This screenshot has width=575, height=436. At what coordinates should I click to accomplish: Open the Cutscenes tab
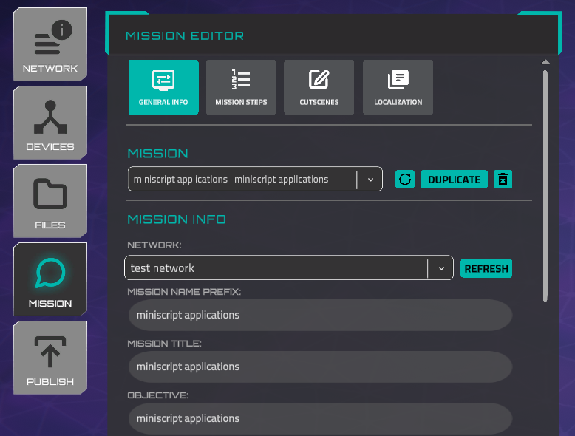coord(319,87)
